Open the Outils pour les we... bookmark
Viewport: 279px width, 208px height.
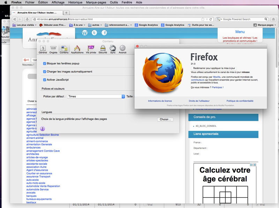tap(201, 25)
